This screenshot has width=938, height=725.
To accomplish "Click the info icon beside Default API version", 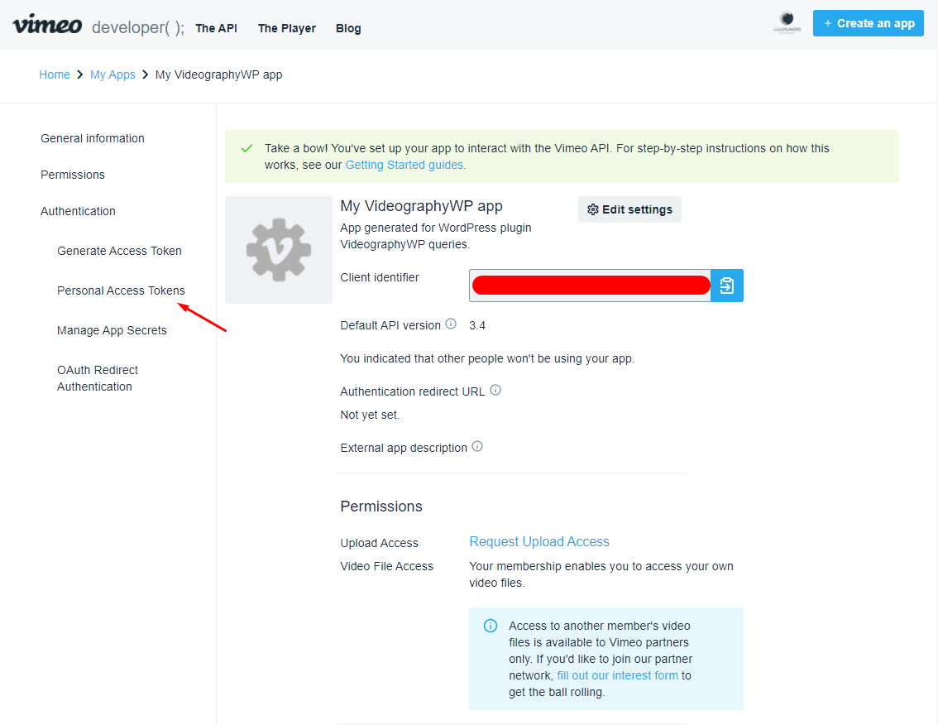I will (451, 324).
